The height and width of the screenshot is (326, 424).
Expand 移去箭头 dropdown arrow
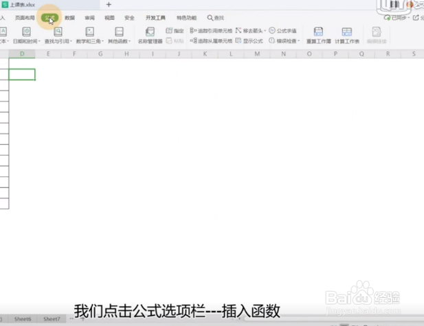coord(265,31)
